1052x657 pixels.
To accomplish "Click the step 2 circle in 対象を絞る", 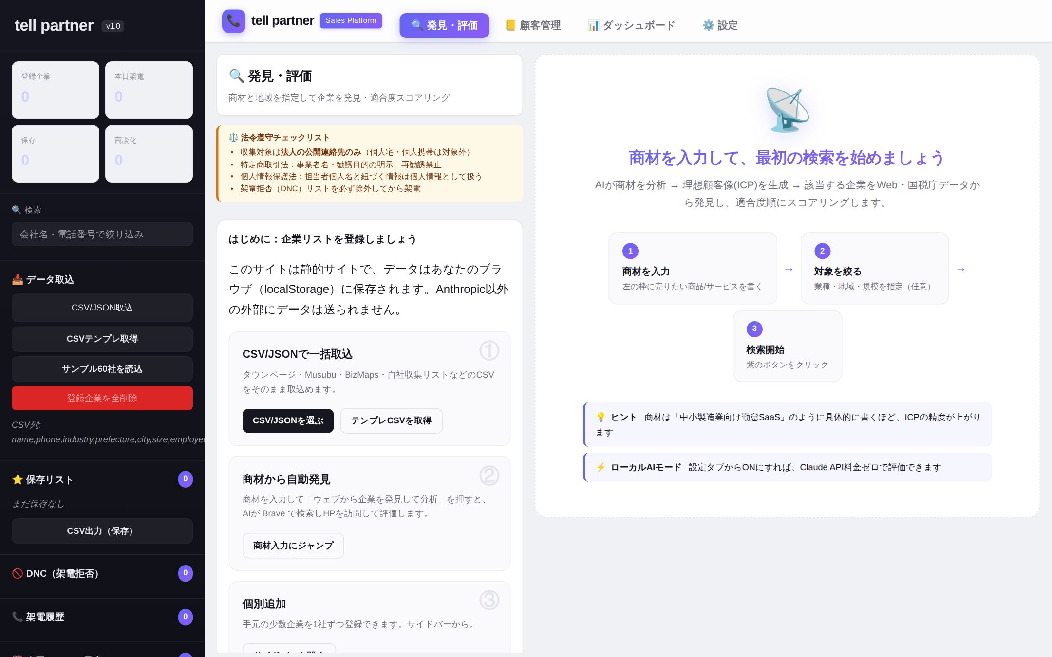I will point(822,251).
